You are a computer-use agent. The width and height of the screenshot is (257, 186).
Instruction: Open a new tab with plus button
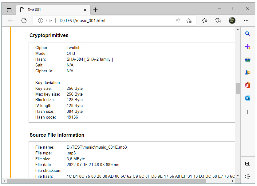point(95,10)
